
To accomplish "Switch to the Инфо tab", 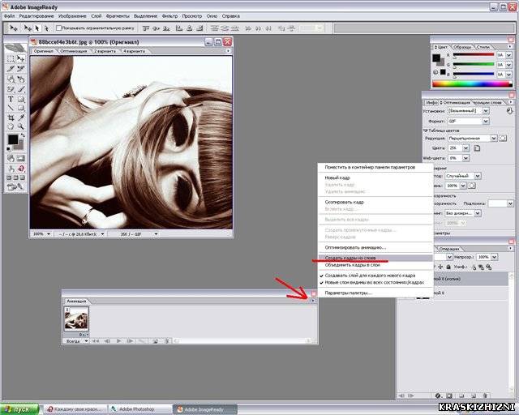I will click(x=431, y=103).
